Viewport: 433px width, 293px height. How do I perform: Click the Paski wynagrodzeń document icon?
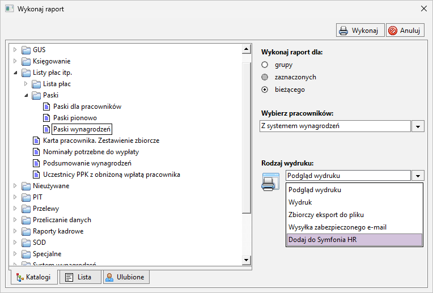point(46,129)
